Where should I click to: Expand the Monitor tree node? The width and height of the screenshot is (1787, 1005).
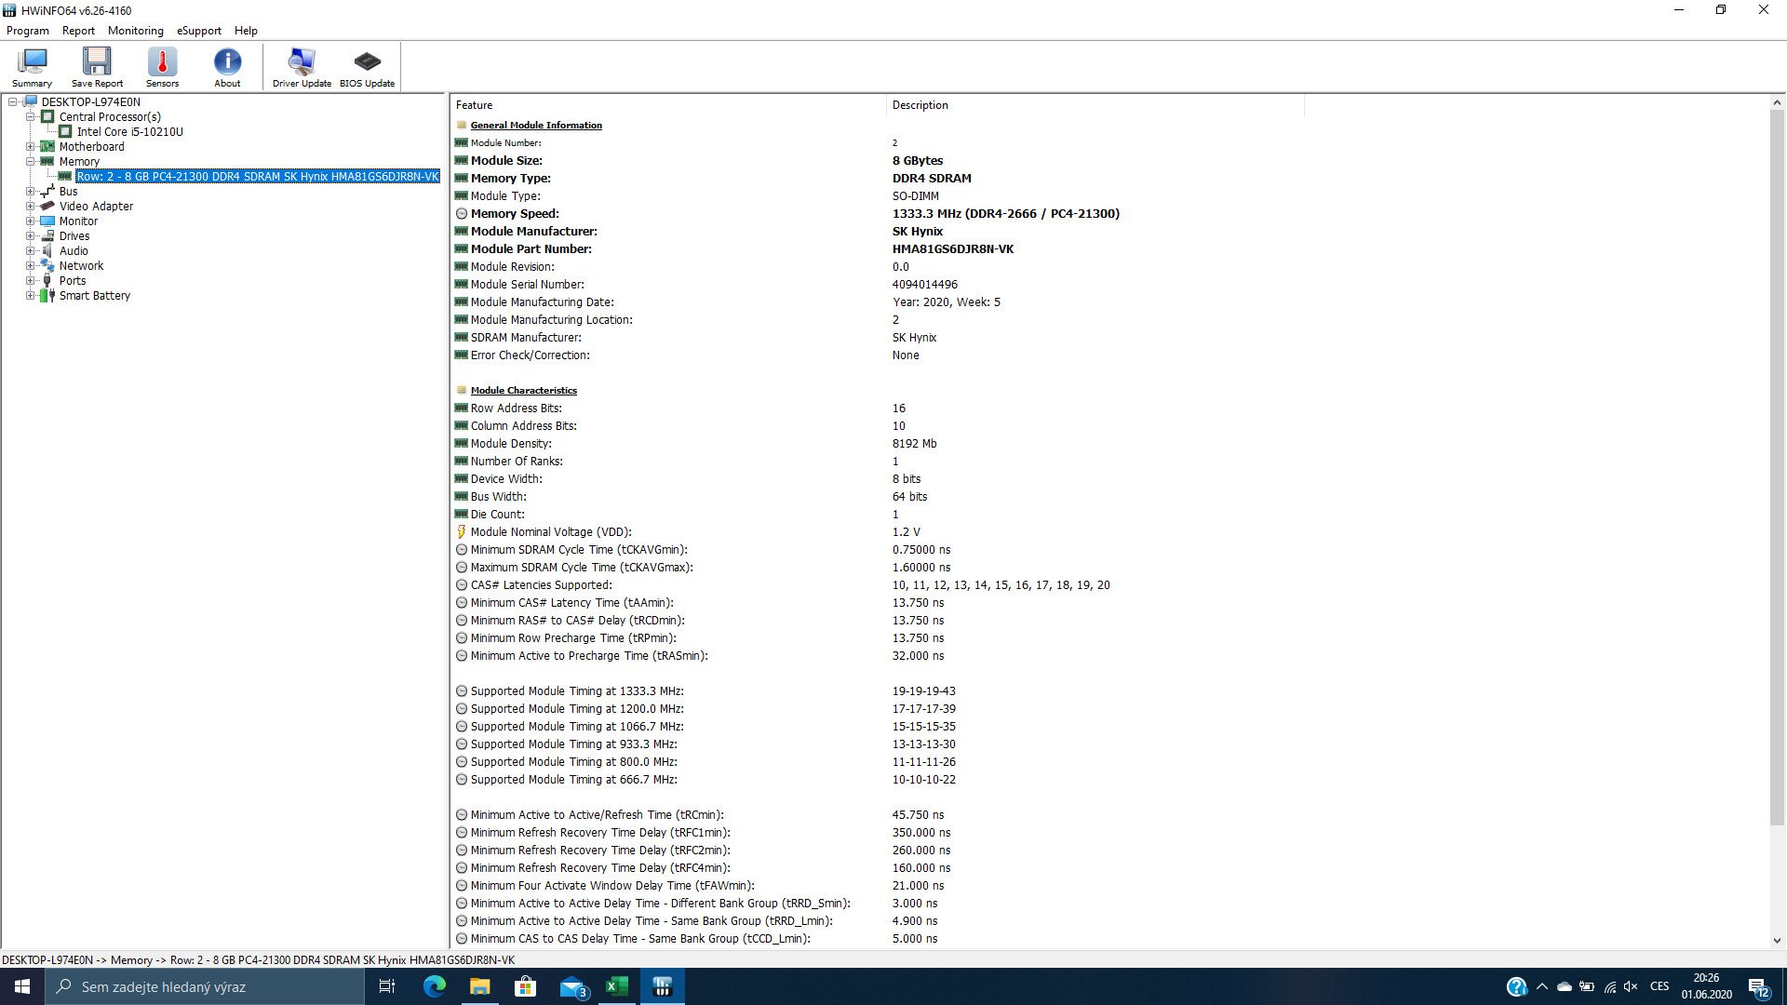pyautogui.click(x=30, y=221)
